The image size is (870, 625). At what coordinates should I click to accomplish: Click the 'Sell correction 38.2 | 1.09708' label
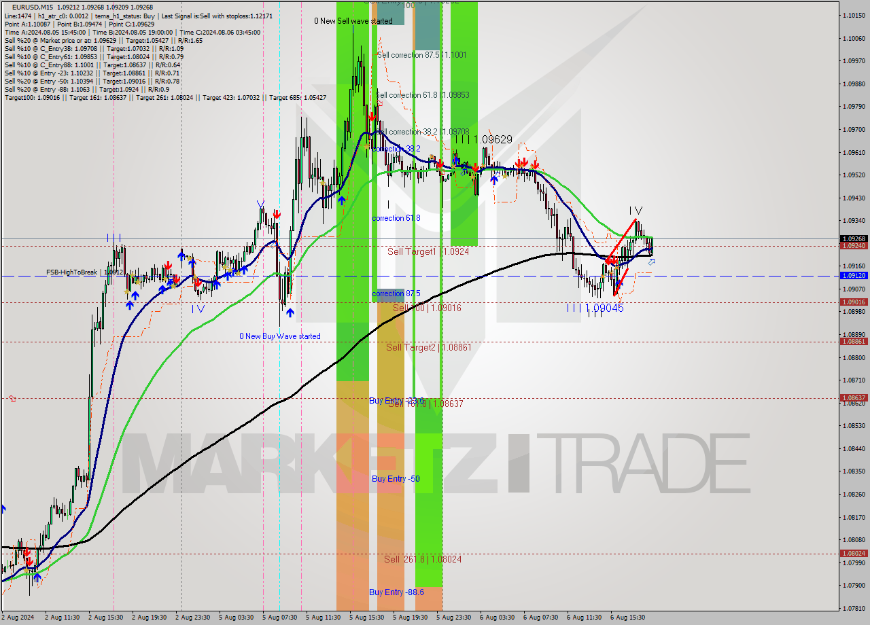tap(423, 131)
